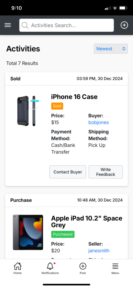Screen dimensions: 133x288
Task: Click the Write Feedback button
Action: click(x=106, y=172)
